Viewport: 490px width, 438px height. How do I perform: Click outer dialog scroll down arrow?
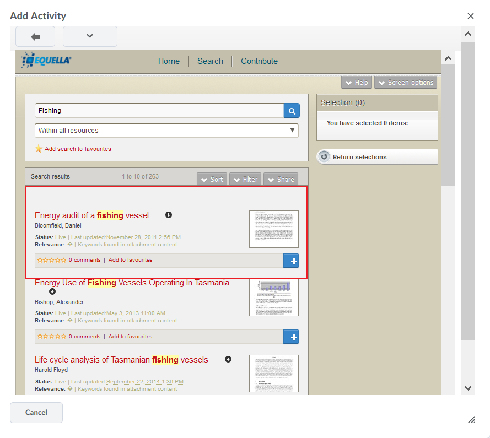tap(468, 388)
